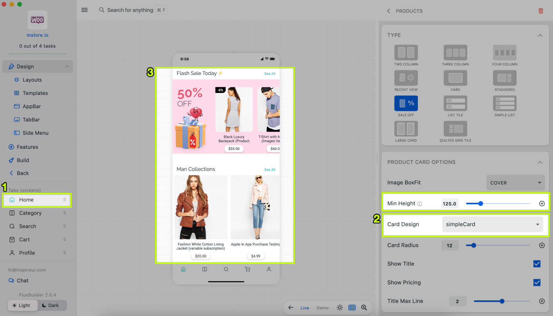
Task: Toggle the grid view icon in bottom toolbar
Action: pyautogui.click(x=352, y=308)
